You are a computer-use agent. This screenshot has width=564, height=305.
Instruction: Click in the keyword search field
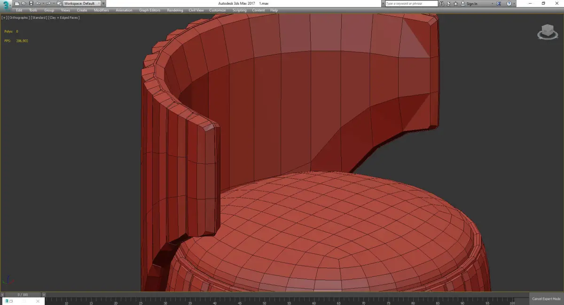(412, 3)
